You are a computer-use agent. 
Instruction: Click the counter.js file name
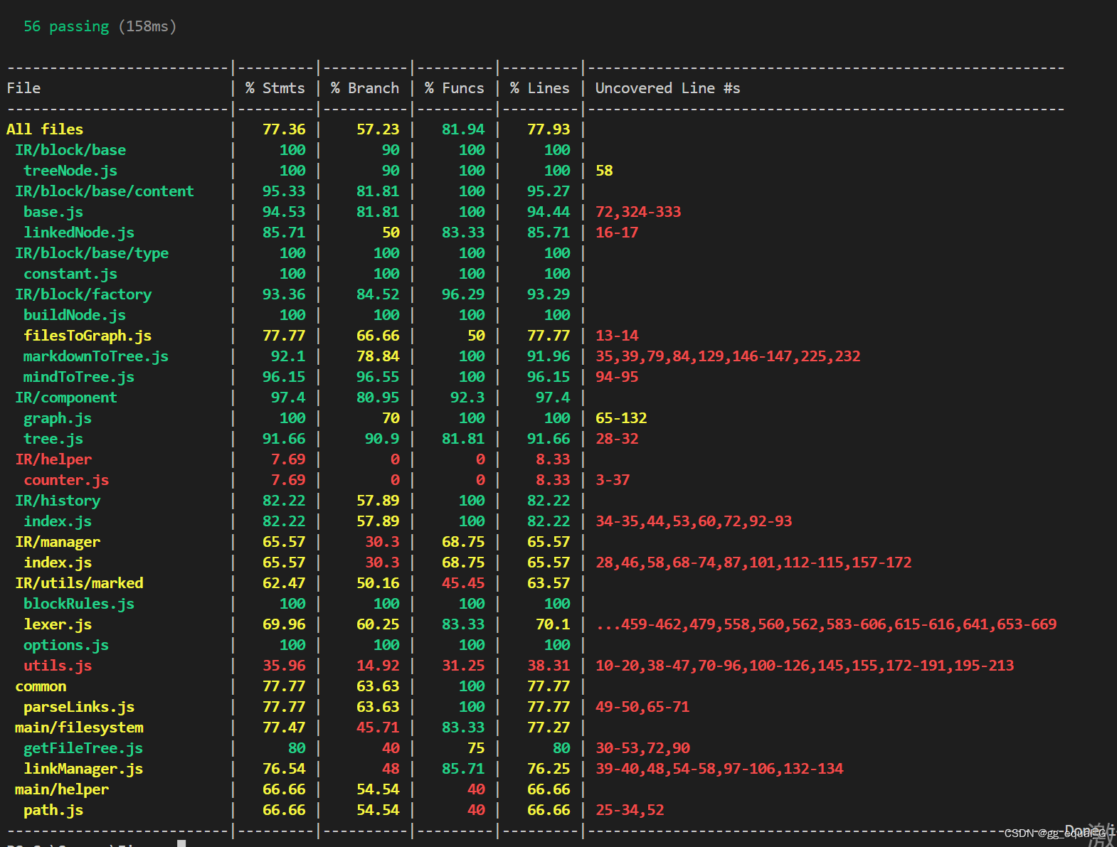[x=66, y=480]
